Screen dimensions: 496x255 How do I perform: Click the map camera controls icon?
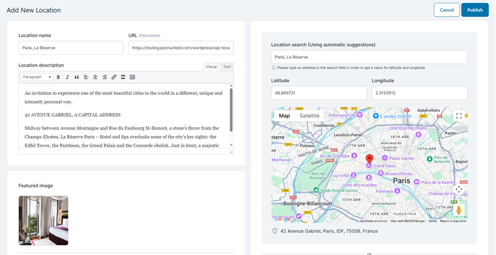pyautogui.click(x=459, y=189)
